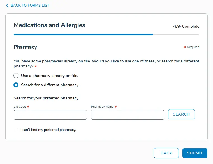
Task: Click the 'Pharmacy Name' field label
Action: [102, 107]
